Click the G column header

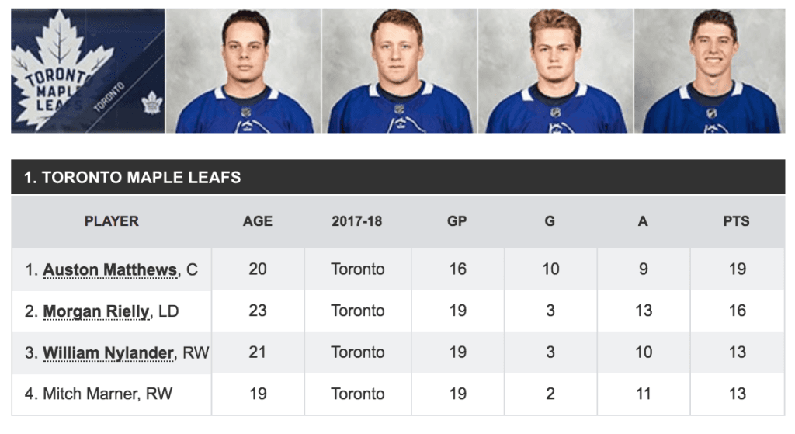click(x=550, y=221)
